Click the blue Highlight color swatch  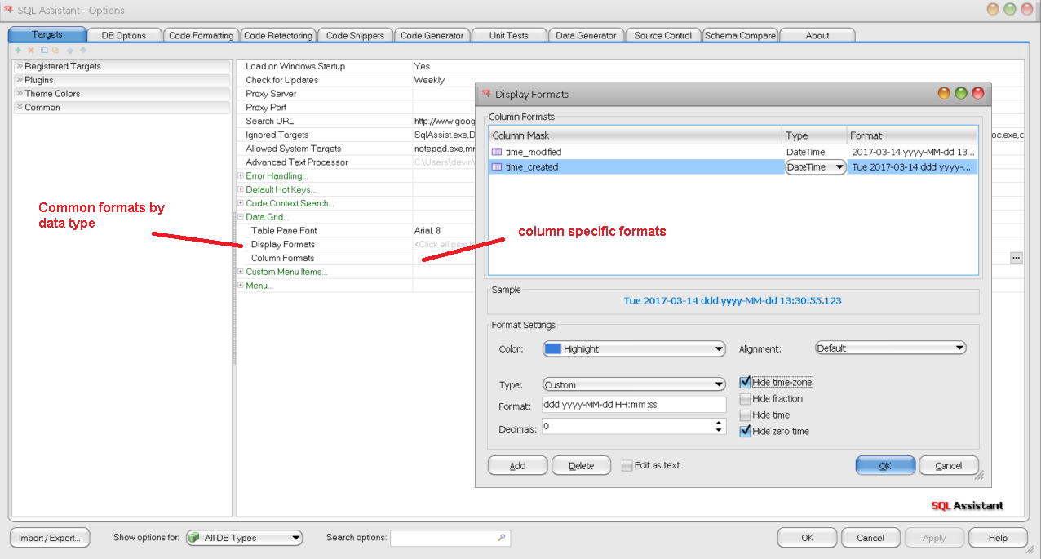point(553,348)
